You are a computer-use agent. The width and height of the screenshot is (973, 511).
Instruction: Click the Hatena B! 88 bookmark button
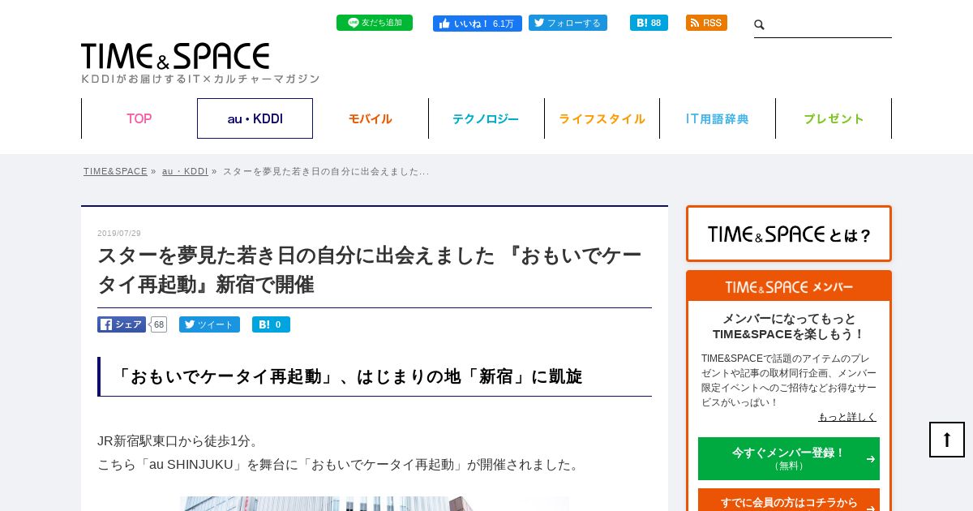pos(649,23)
